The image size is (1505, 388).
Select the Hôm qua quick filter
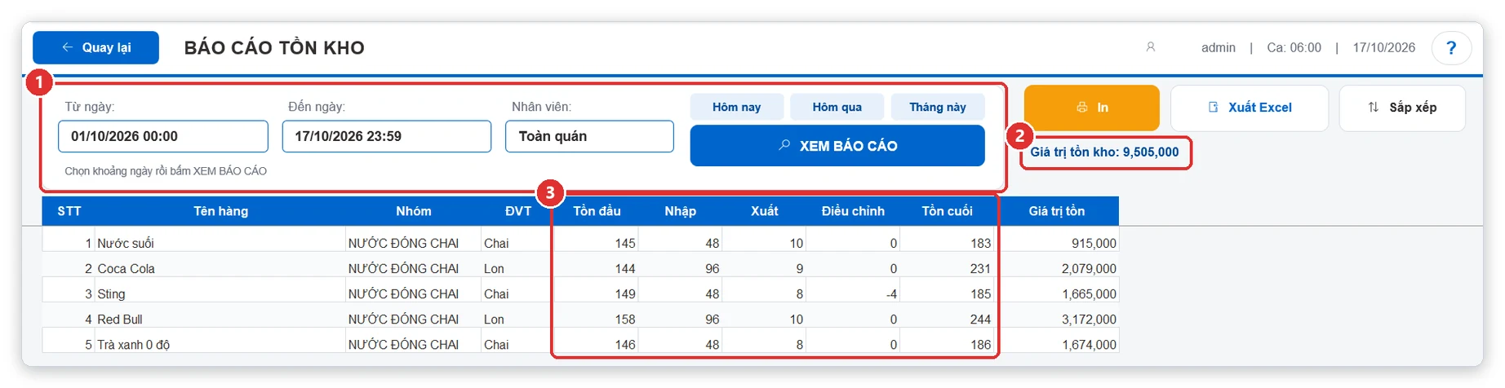point(837,107)
